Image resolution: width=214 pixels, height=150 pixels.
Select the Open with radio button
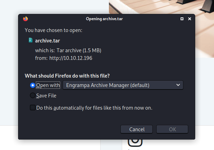pyautogui.click(x=33, y=85)
